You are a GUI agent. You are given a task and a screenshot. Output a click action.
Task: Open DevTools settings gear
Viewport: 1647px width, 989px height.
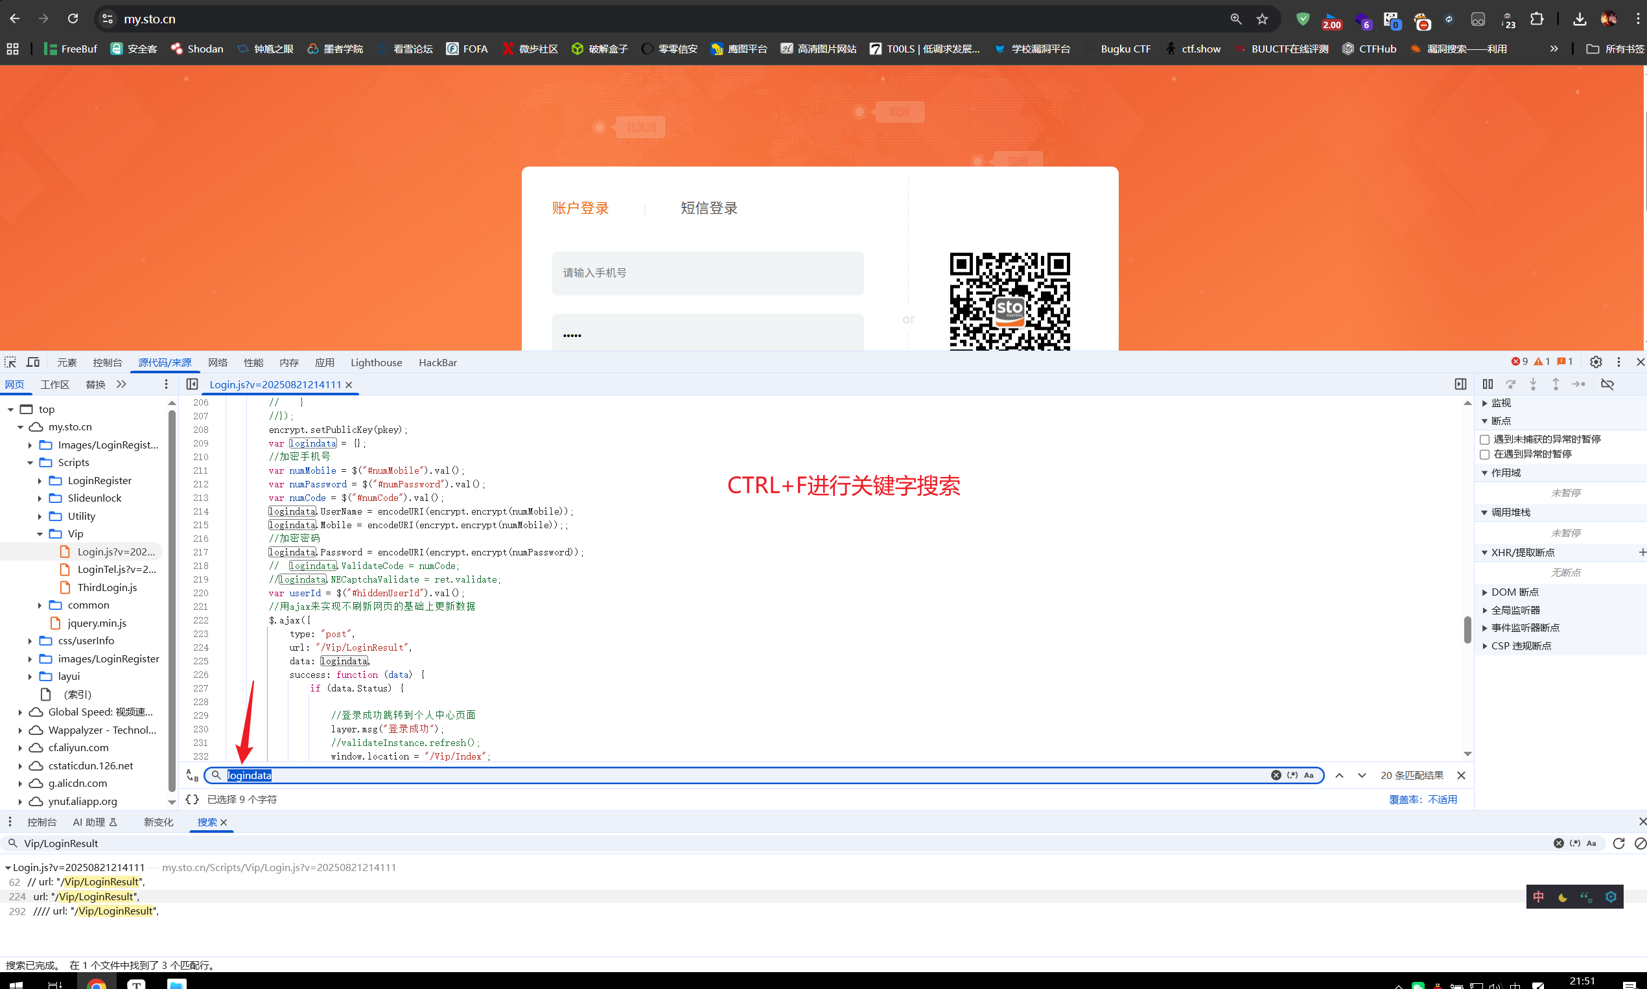coord(1595,362)
